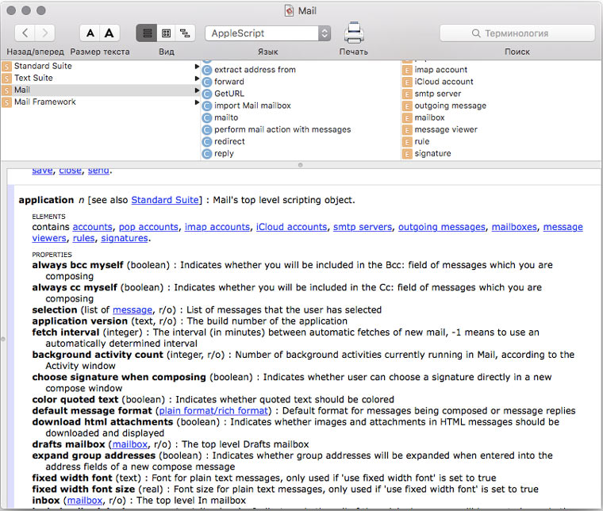Select the Text Suite row

pos(100,78)
